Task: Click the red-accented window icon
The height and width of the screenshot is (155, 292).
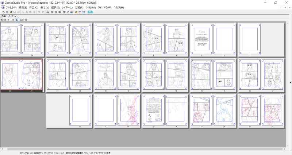Action: (68, 12)
